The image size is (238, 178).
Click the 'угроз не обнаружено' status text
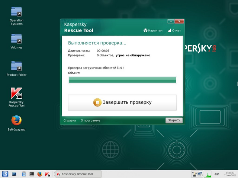133,55
